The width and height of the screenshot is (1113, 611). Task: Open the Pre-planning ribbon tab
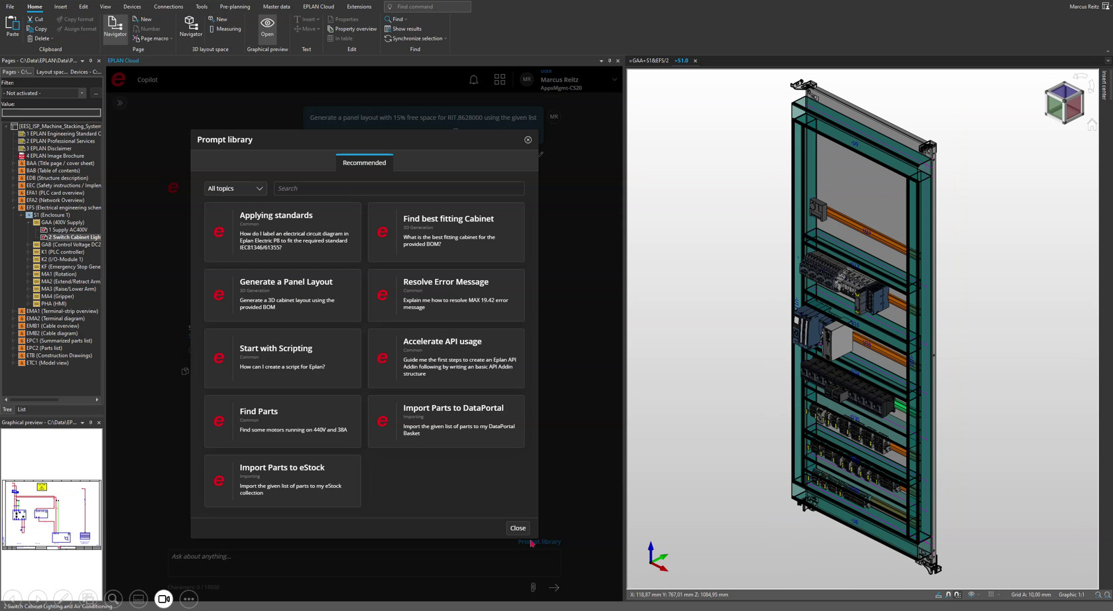[235, 7]
